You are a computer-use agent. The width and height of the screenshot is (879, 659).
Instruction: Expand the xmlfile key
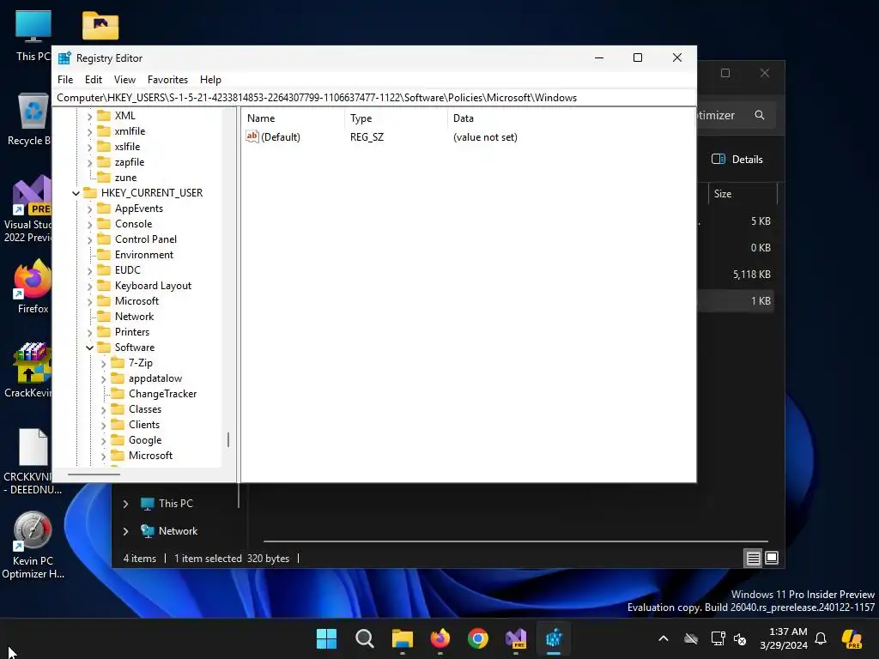[x=89, y=131]
